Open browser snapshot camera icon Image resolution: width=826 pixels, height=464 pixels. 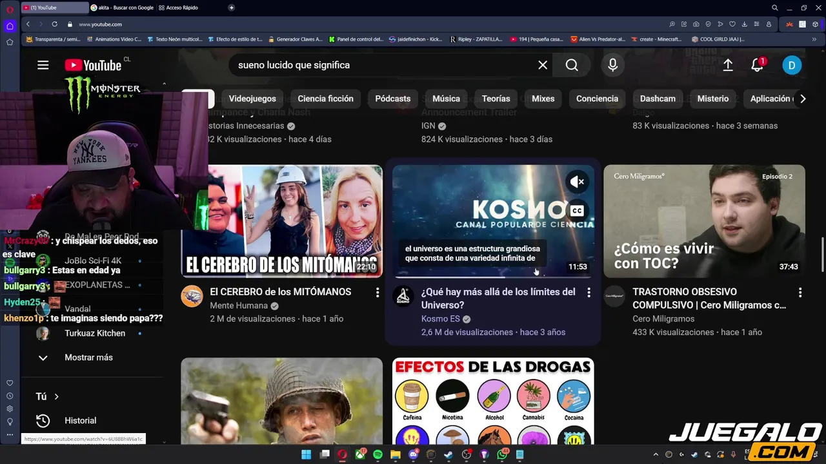pyautogui.click(x=696, y=24)
